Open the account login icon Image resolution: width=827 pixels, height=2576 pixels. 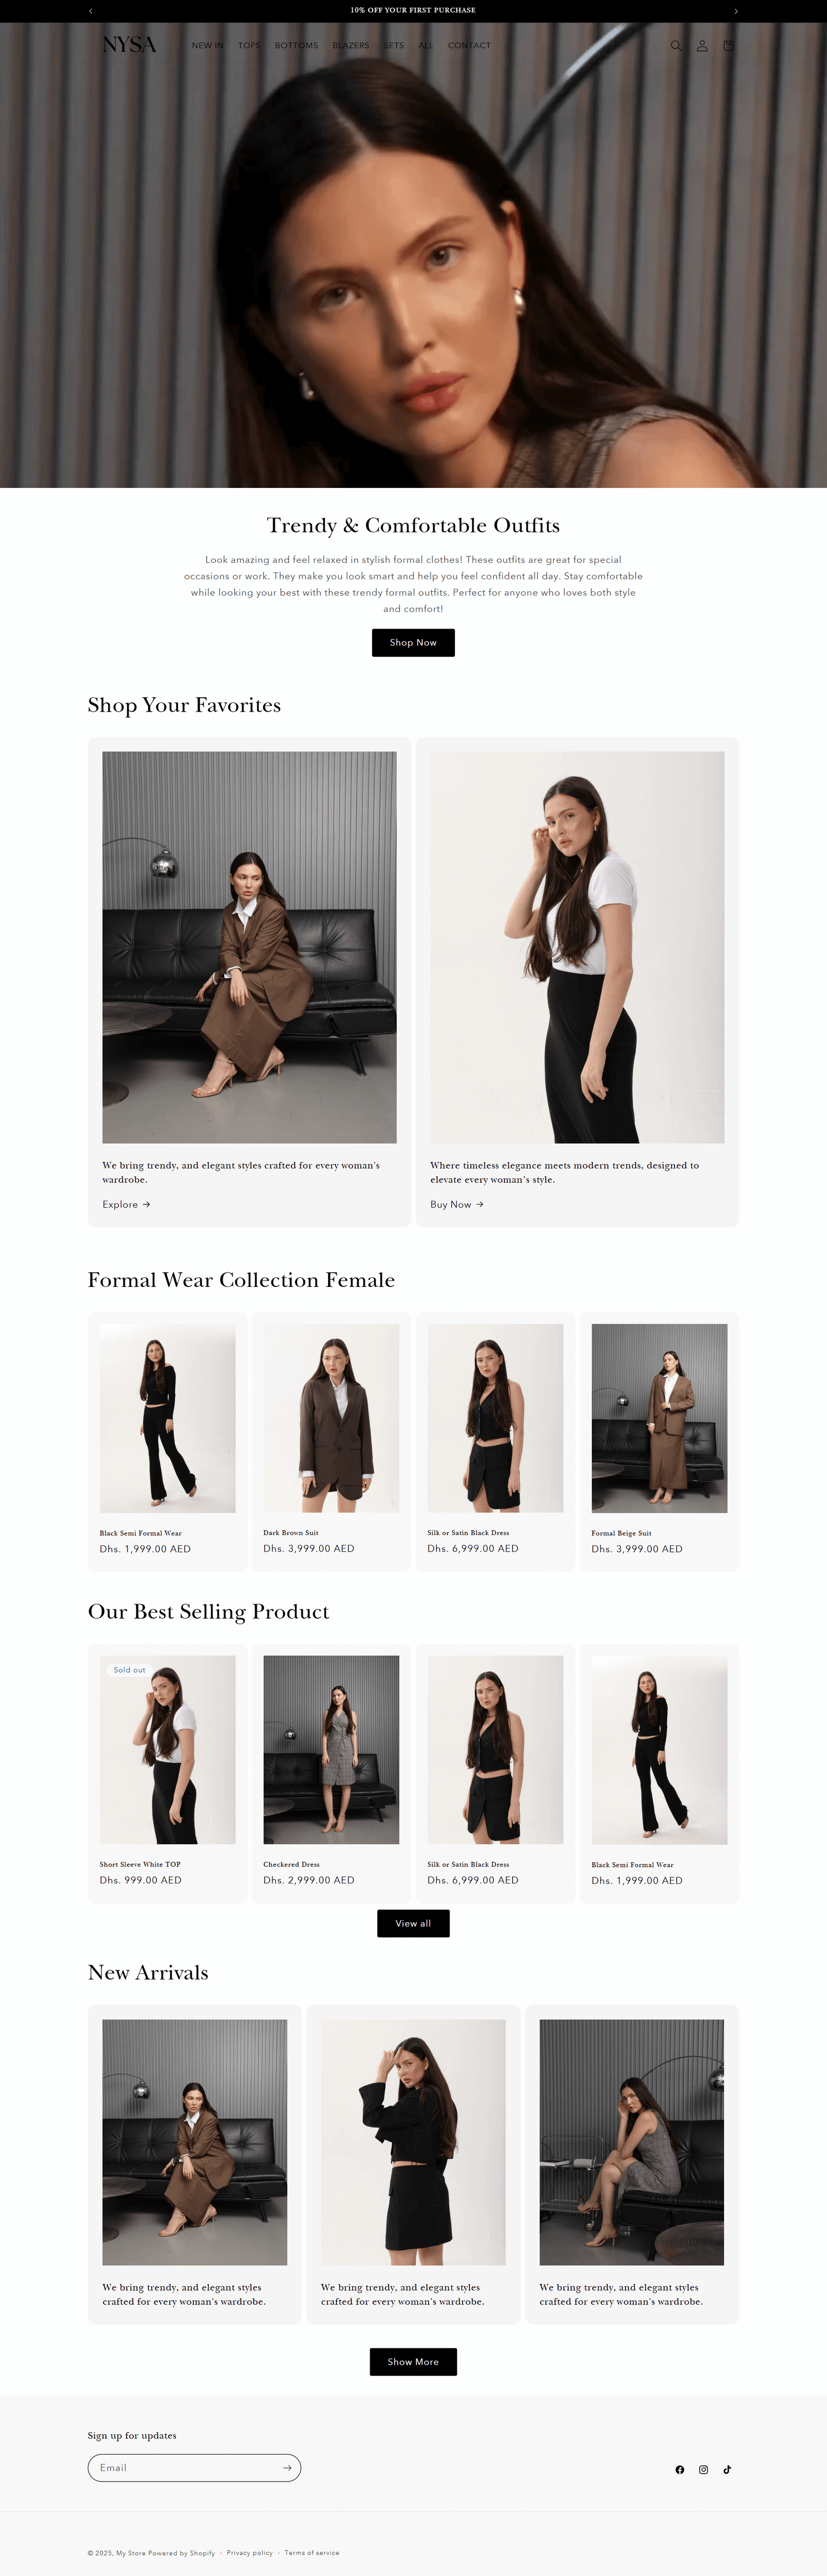702,46
